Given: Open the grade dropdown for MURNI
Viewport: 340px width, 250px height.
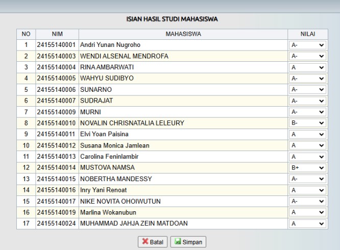Looking at the screenshot, I should (308, 112).
